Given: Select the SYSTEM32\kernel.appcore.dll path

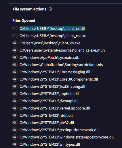Looking at the screenshot, I should [x=55, y=108].
